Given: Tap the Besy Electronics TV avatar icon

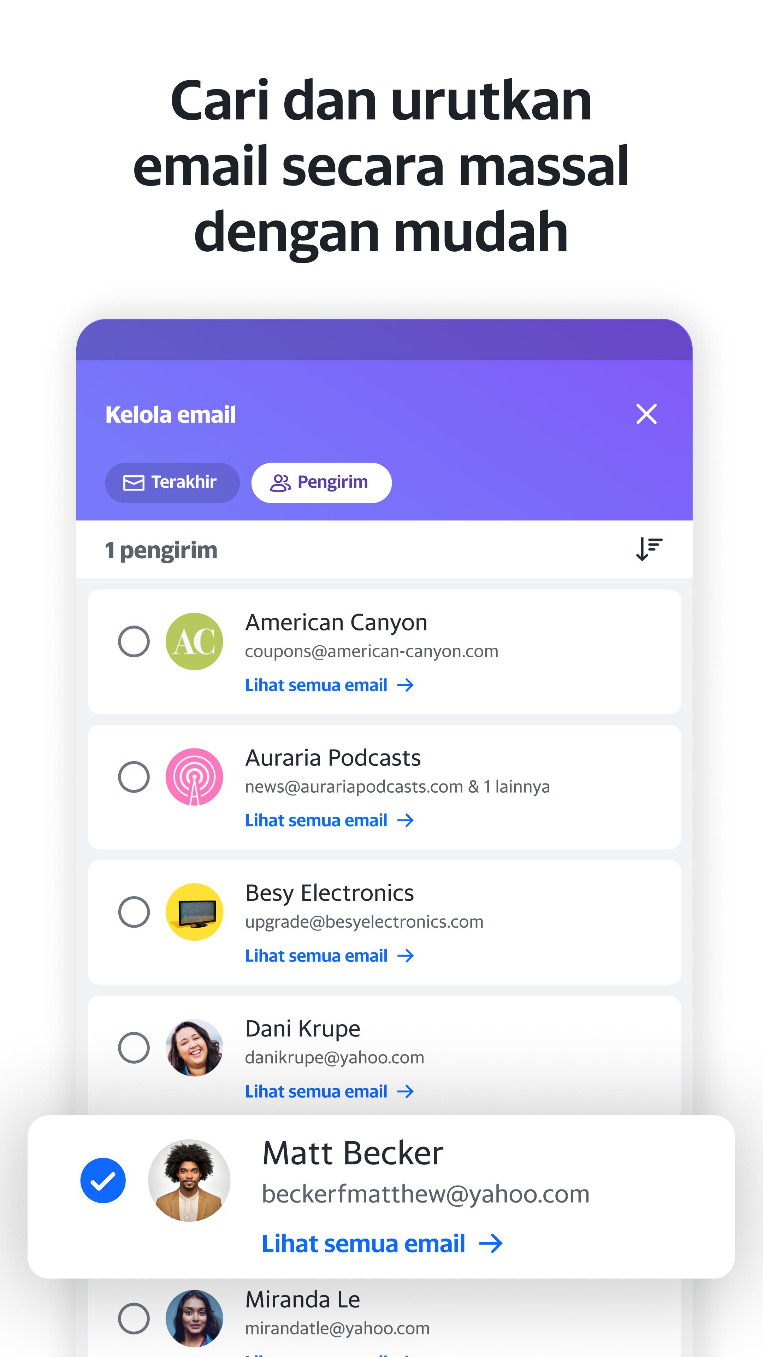Looking at the screenshot, I should [x=194, y=912].
